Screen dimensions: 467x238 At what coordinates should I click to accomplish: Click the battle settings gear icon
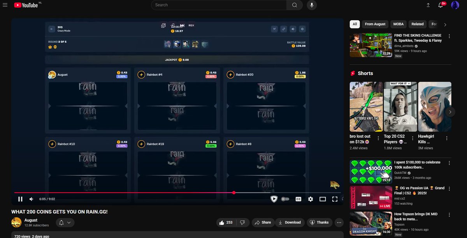302,29
